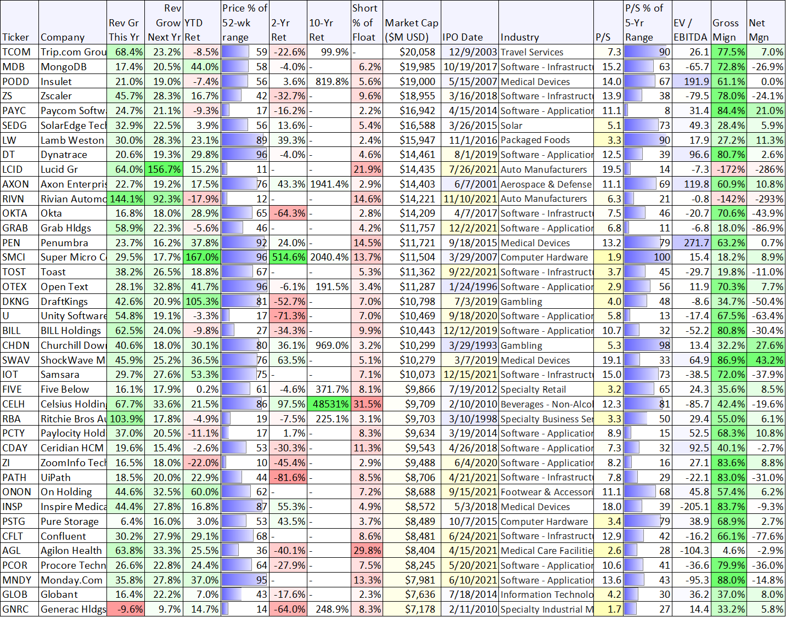
Task: Click Dynatrace's $14,461 market cap
Action: [412, 155]
